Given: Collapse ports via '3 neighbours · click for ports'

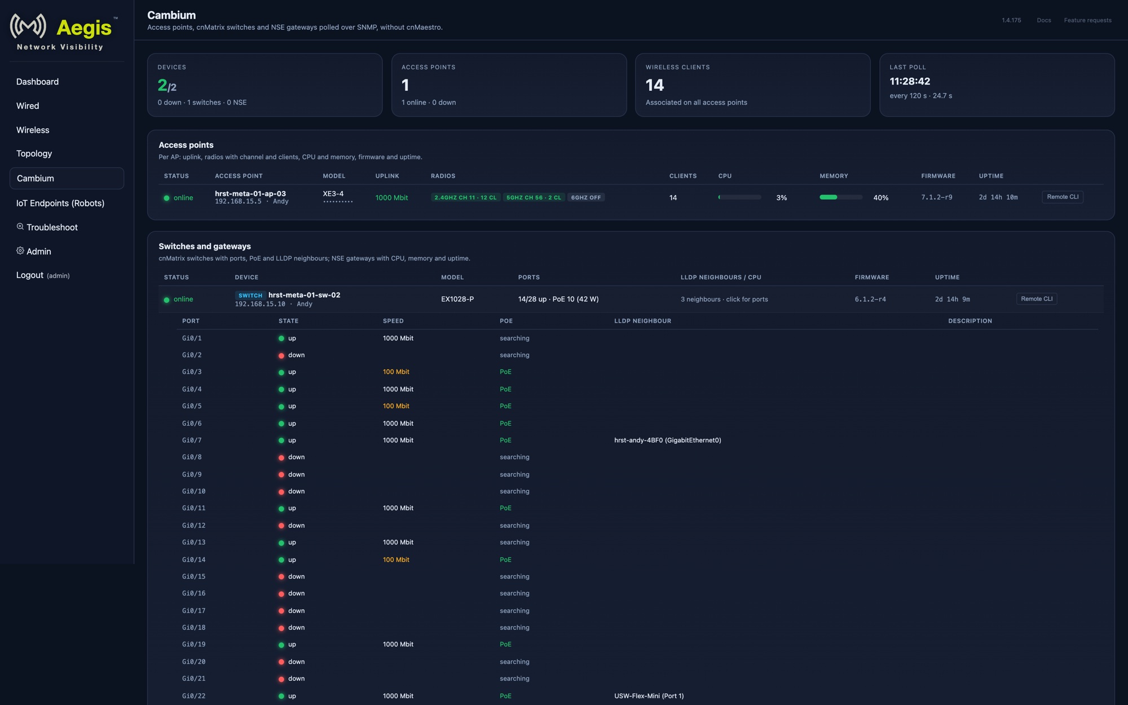Looking at the screenshot, I should 724,299.
